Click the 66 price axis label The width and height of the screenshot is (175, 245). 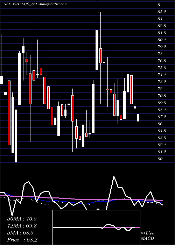(x=160, y=124)
